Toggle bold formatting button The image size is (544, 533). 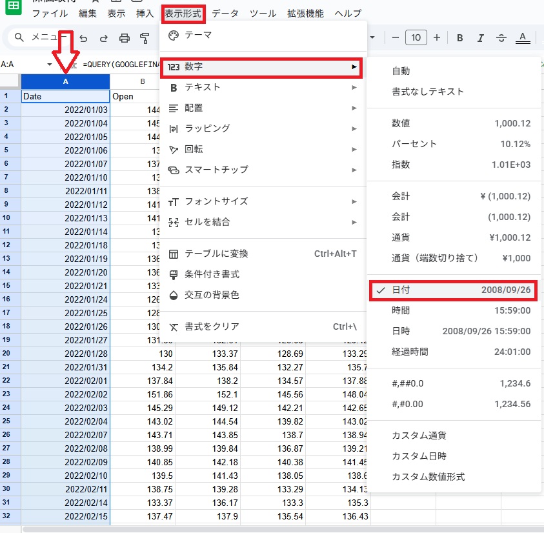point(460,38)
